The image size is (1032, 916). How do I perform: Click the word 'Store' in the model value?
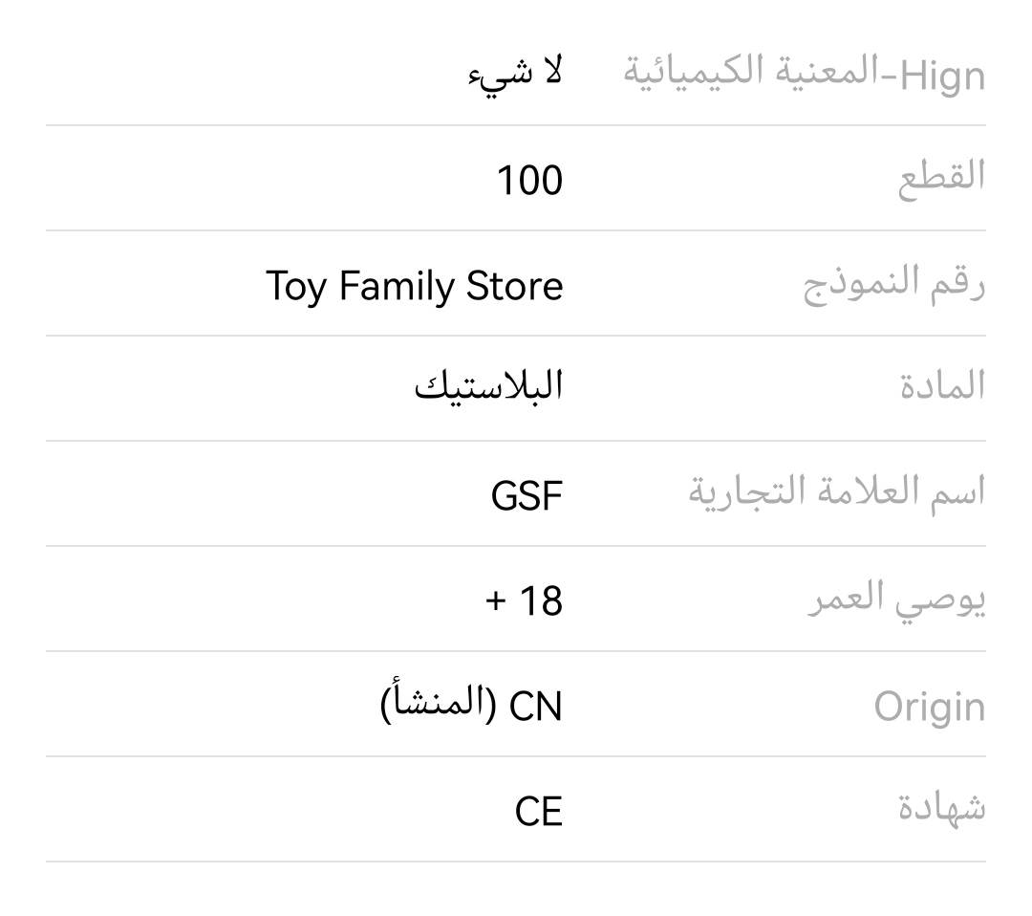point(515,286)
